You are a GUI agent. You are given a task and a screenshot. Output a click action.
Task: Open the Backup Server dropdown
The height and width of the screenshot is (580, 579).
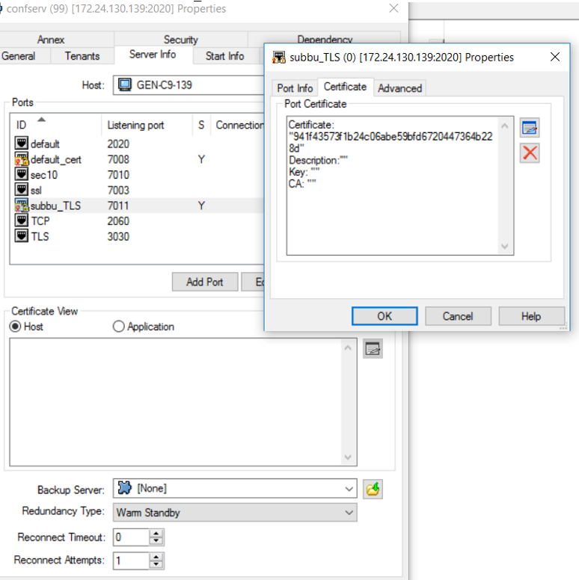[349, 489]
